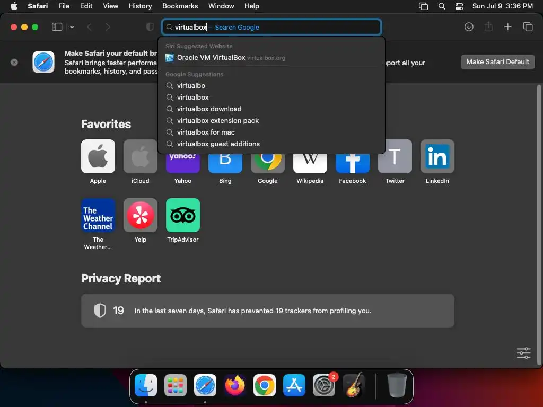543x407 pixels.
Task: Click the Make Safari Default button
Action: point(497,62)
